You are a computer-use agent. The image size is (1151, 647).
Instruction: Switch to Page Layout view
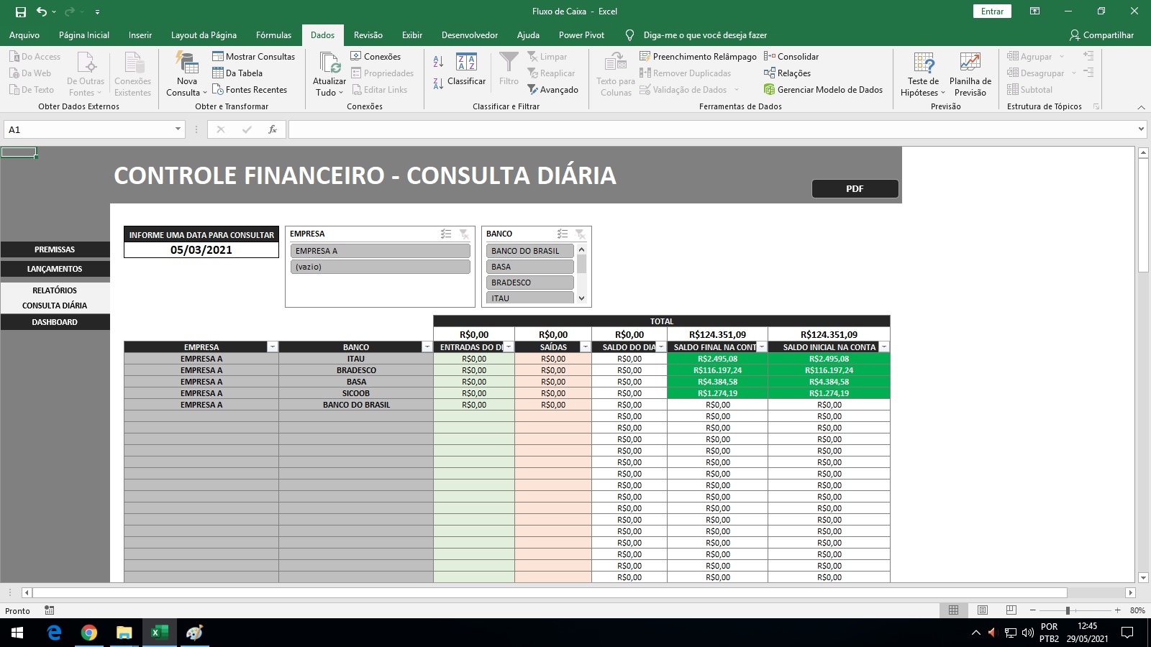[x=983, y=610]
